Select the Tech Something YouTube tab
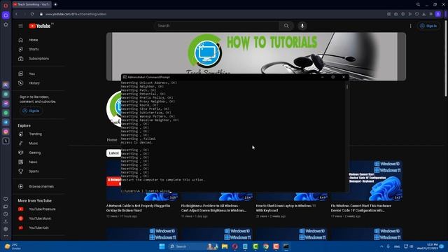This screenshot has width=448, height=252. pos(31,4)
